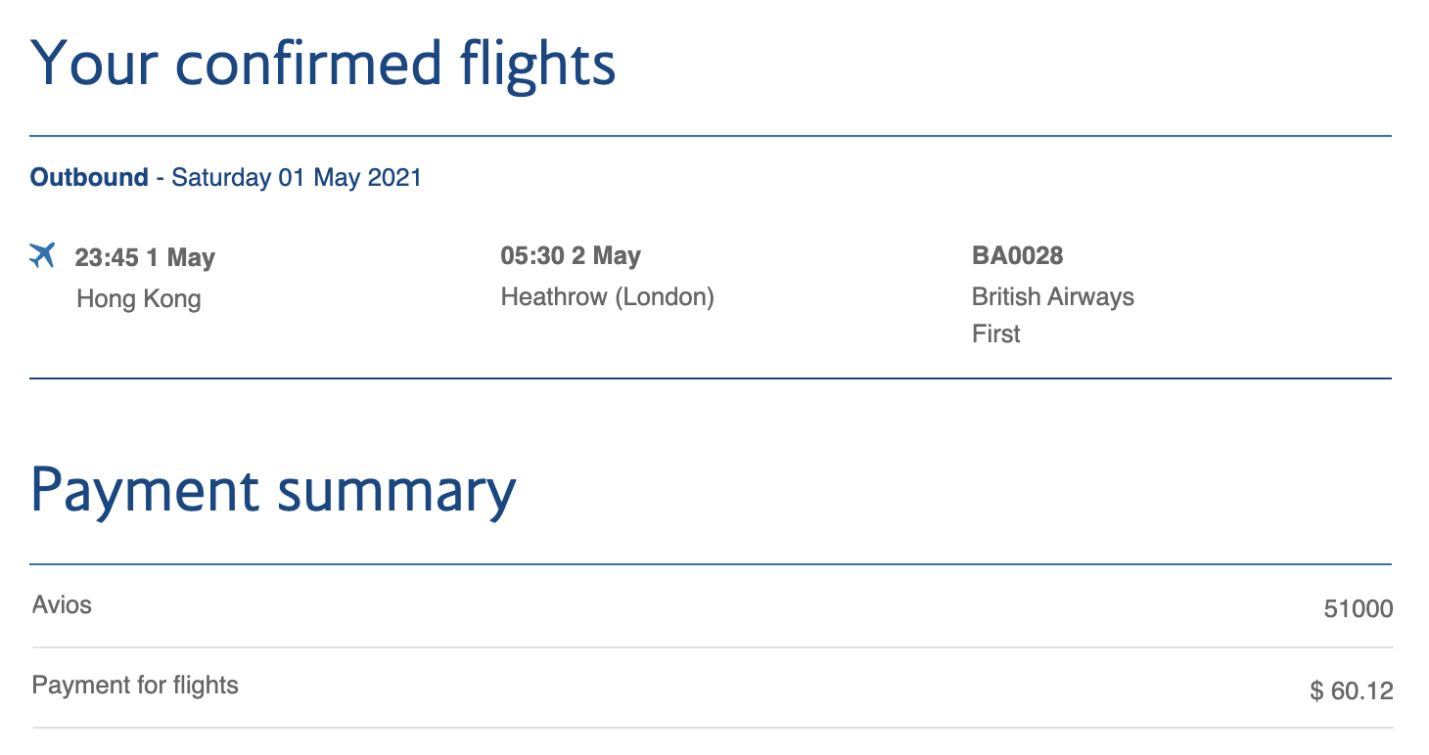The height and width of the screenshot is (755, 1429).
Task: Select the bold "Outbound" label
Action: click(x=89, y=178)
